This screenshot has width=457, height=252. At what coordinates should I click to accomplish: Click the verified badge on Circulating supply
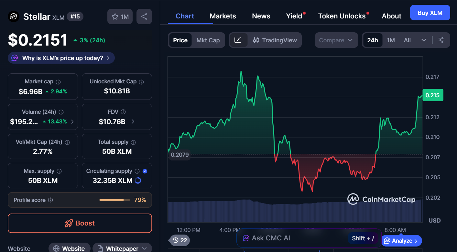(x=145, y=171)
